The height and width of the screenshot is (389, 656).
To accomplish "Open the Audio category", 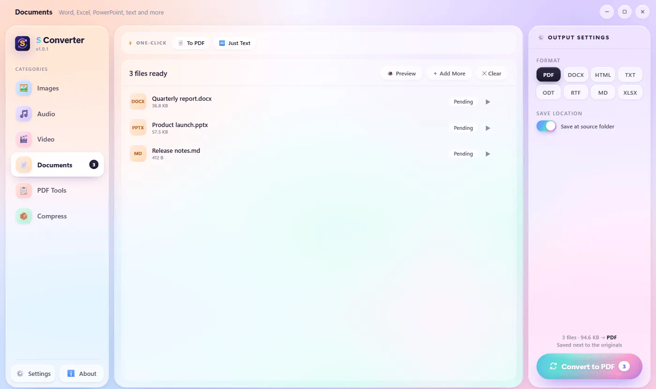I will (57, 114).
